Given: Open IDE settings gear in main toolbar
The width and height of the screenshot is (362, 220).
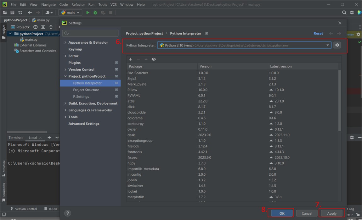Looking at the screenshot, I should coord(352,13).
